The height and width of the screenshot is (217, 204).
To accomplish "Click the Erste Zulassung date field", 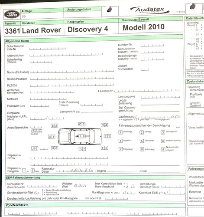I will (92, 105).
